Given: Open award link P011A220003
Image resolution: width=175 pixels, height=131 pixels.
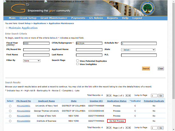Looking at the screenshot, I should [x=24, y=116].
